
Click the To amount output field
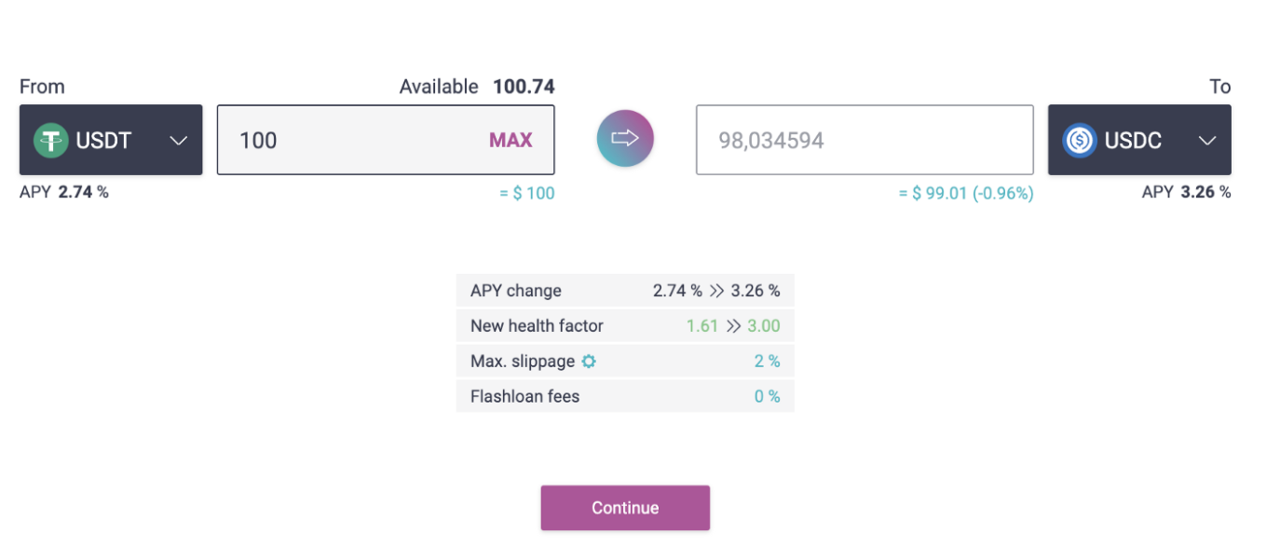(x=864, y=141)
